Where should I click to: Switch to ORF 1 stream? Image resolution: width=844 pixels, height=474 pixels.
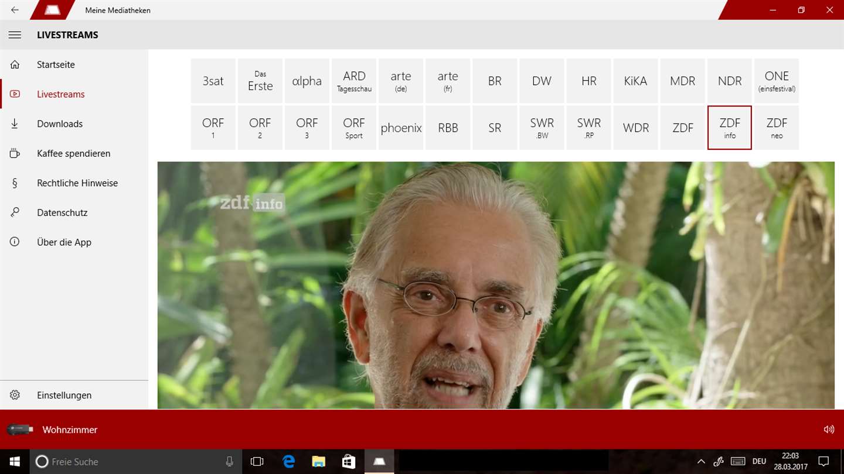tap(213, 128)
